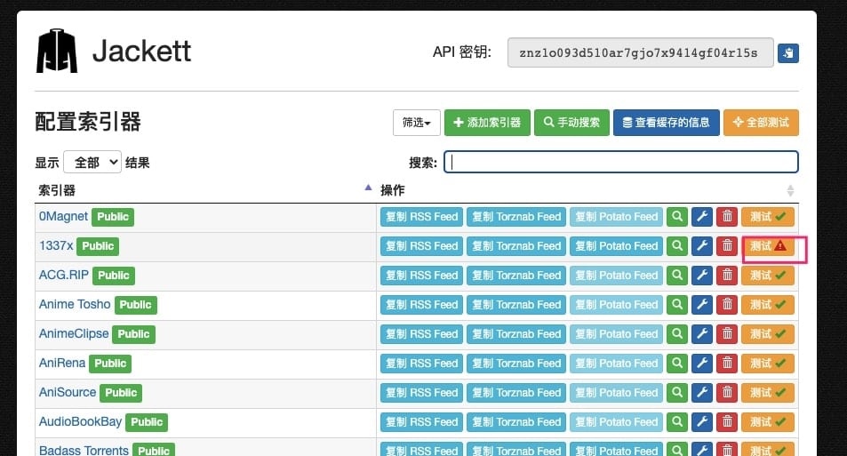
Task: Copy Torznab Feed for AniSource
Action: pyautogui.click(x=516, y=392)
